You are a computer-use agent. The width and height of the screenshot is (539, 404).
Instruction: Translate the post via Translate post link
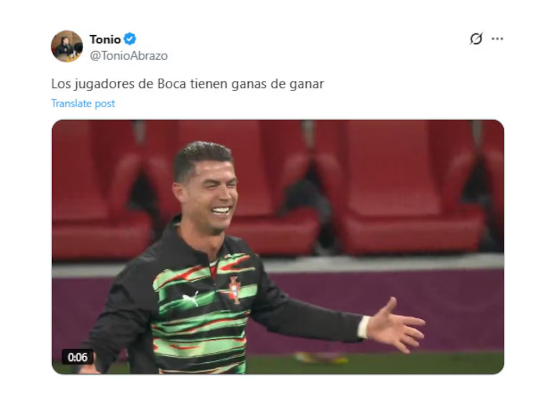[83, 103]
